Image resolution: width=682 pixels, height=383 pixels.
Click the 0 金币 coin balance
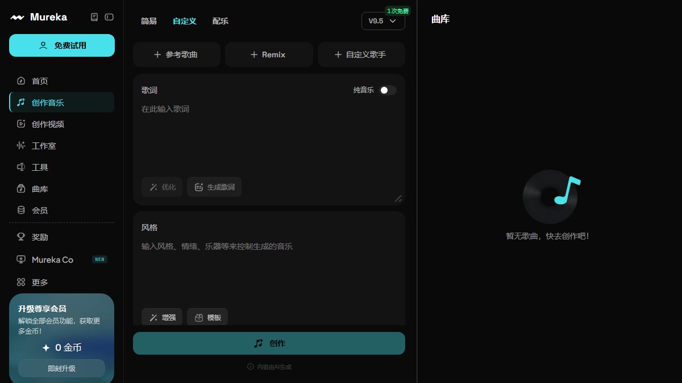(61, 347)
